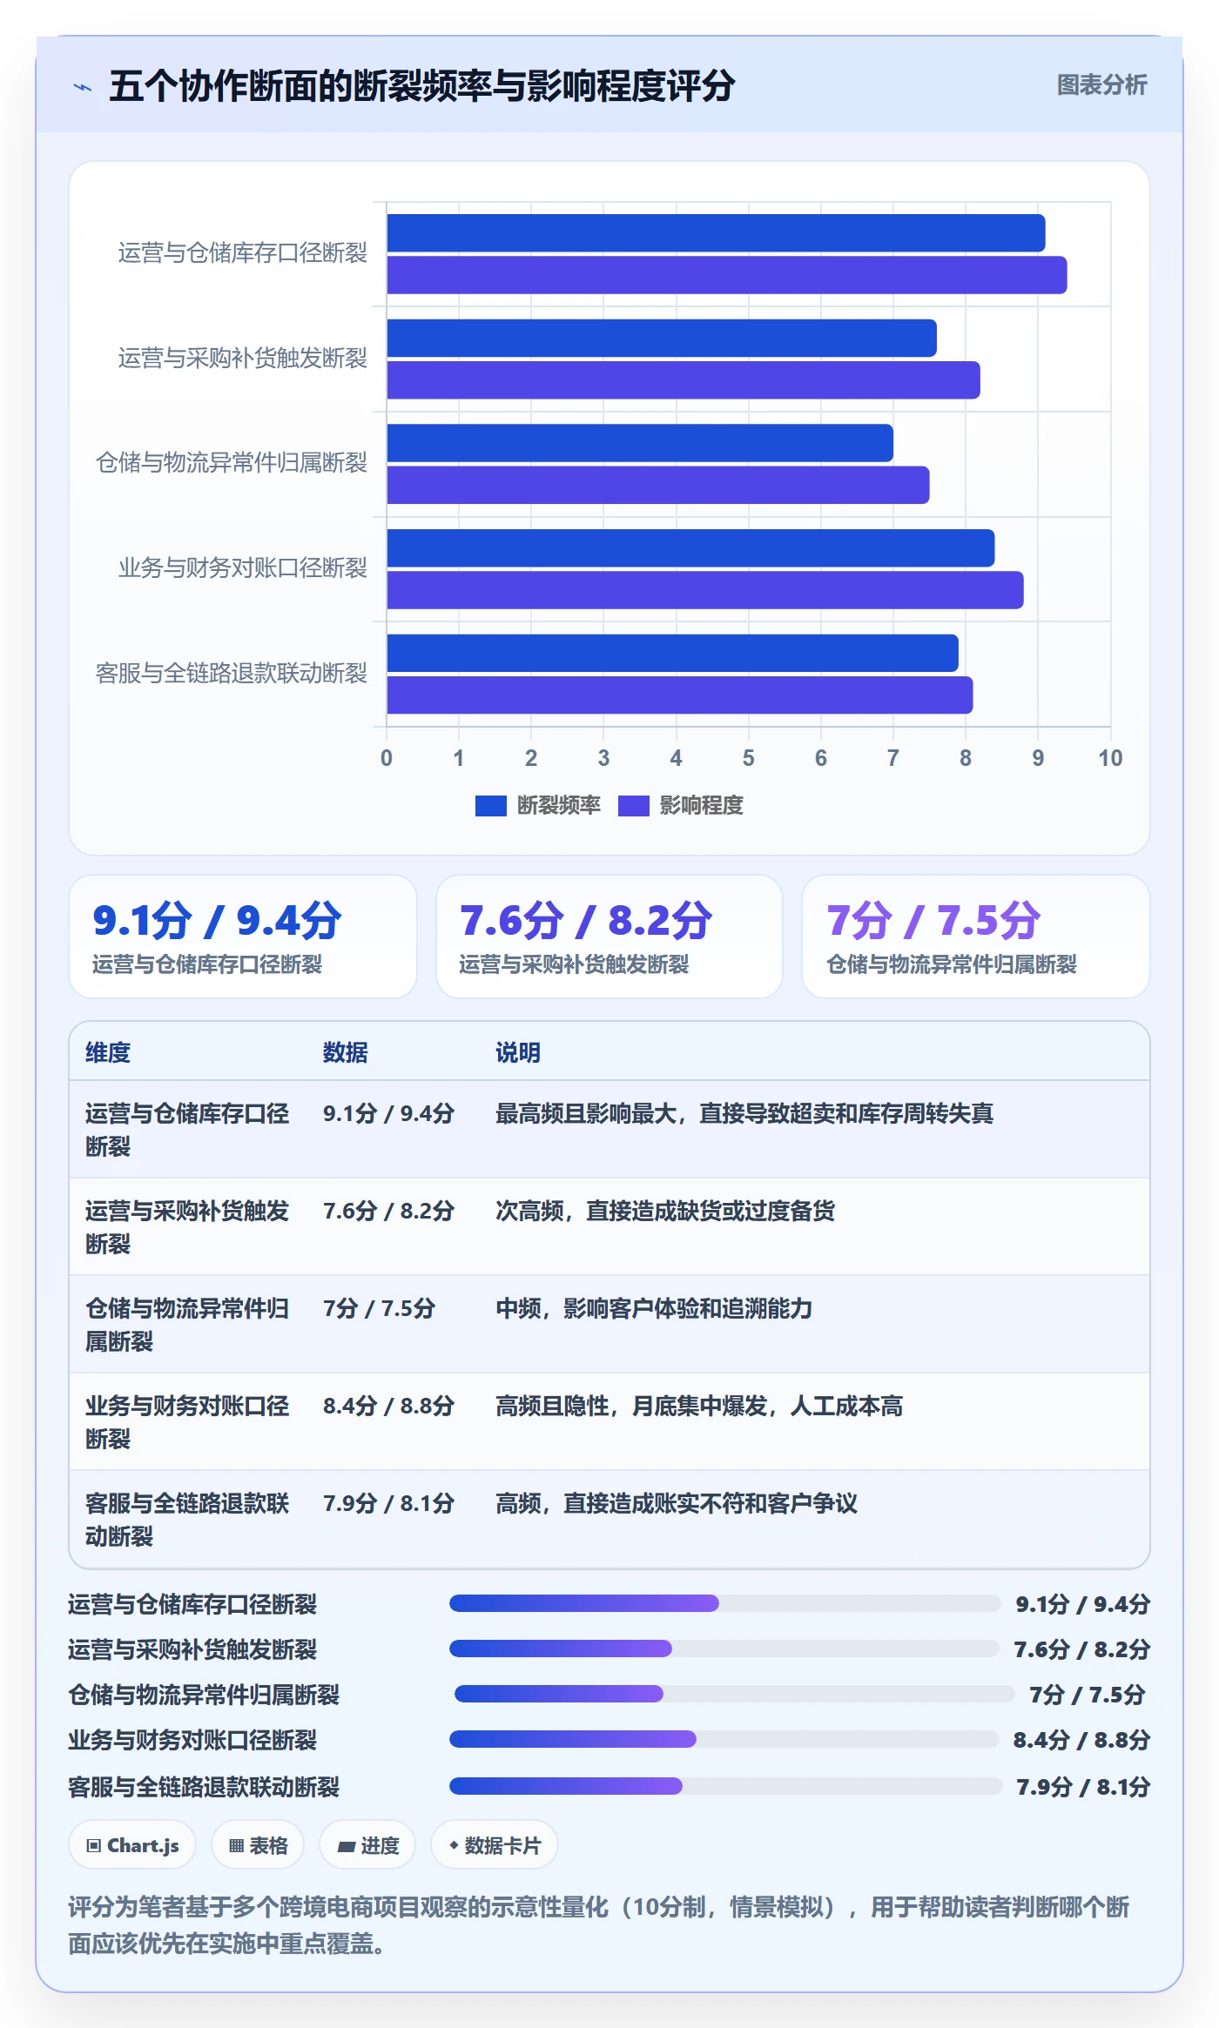
Task: Click progress bar for 业务与财务对账口径断裂
Action: 724,1739
